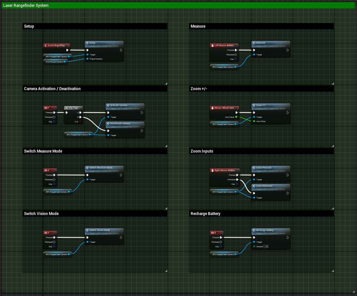Viewport: 357px width, 296px height.
Task: Click the Key pin on the R key node
Action: click(x=221, y=247)
